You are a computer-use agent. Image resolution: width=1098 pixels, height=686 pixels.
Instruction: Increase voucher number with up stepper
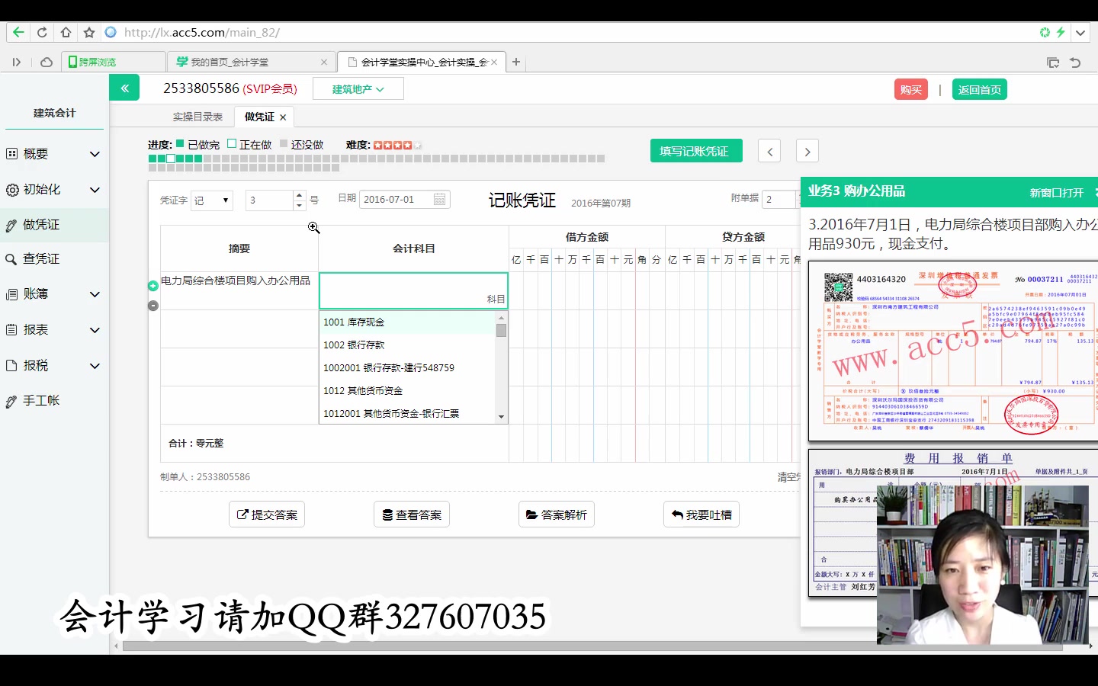point(300,196)
